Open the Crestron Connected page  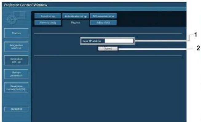point(16,88)
